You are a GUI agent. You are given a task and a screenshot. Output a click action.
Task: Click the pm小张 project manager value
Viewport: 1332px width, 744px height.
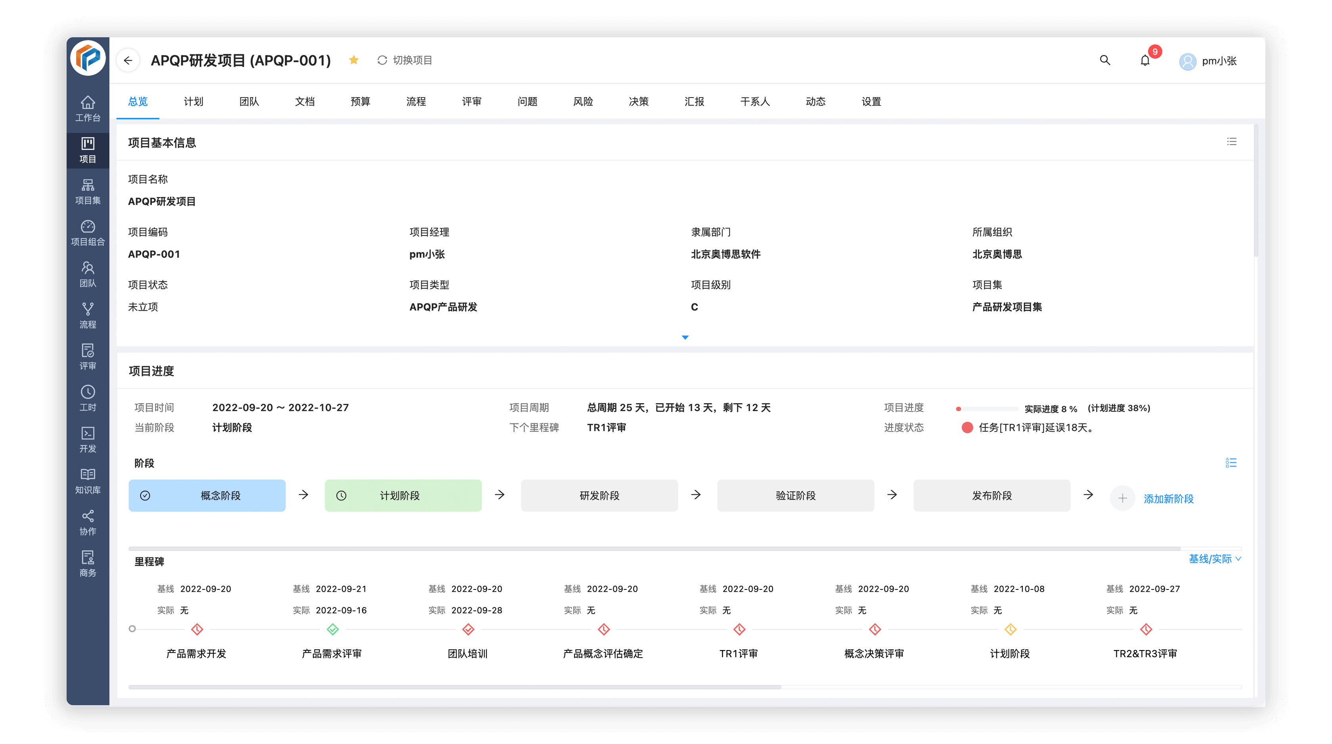(x=427, y=254)
